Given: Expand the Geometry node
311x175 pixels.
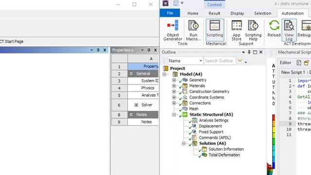Looking at the screenshot, I should coord(174,80).
